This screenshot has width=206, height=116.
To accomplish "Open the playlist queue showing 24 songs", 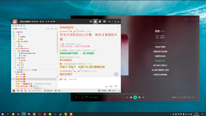I will [193, 97].
